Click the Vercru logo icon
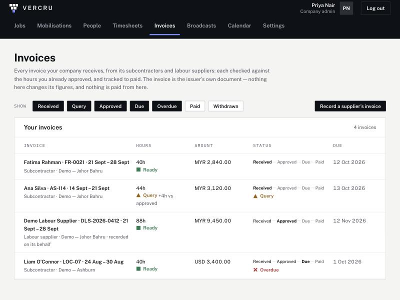This screenshot has width=400, height=300. [14, 8]
